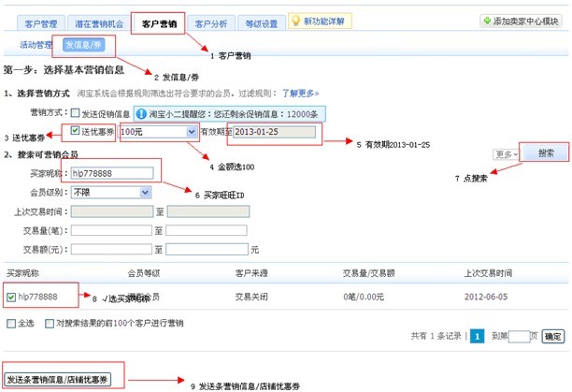Viewport: 572px width, 392px height.
Task: Go to 等级设置 tab
Action: [261, 23]
